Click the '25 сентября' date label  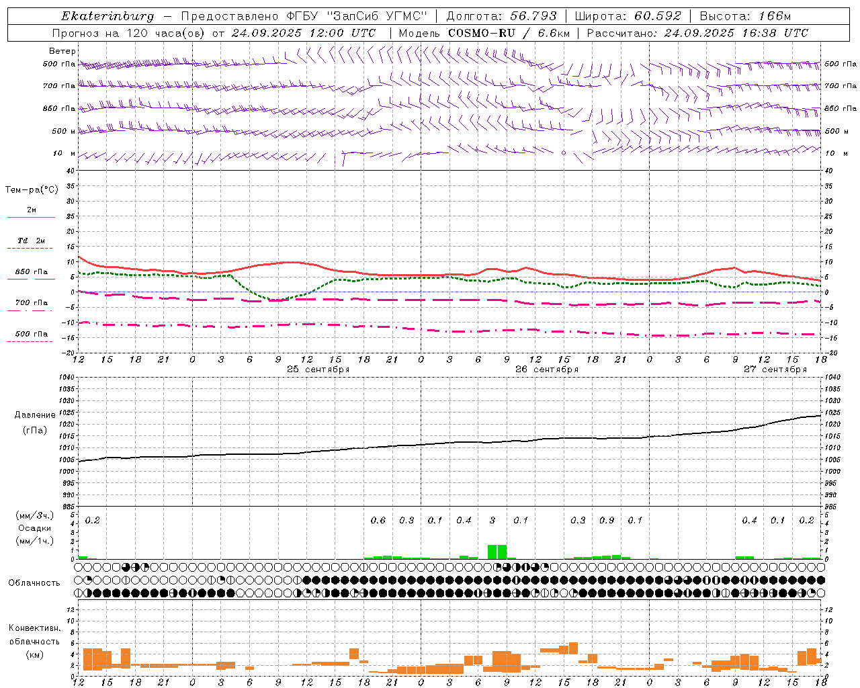[x=318, y=370]
